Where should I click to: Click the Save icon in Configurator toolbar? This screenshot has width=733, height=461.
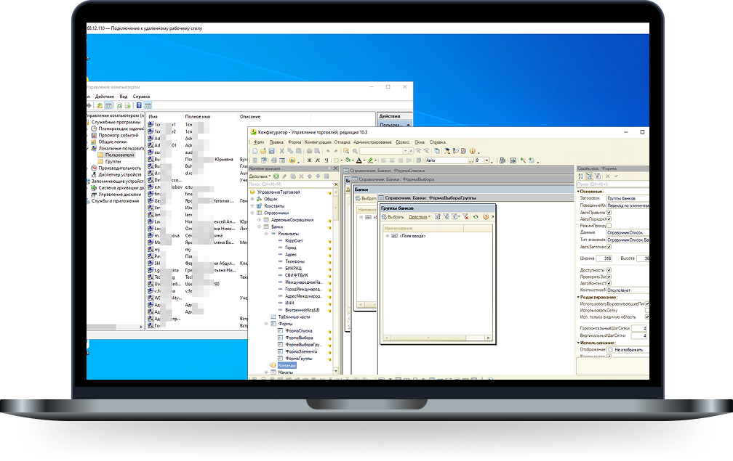click(x=272, y=151)
